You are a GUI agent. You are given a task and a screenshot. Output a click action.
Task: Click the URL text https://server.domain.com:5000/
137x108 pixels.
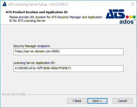[x=37, y=51]
